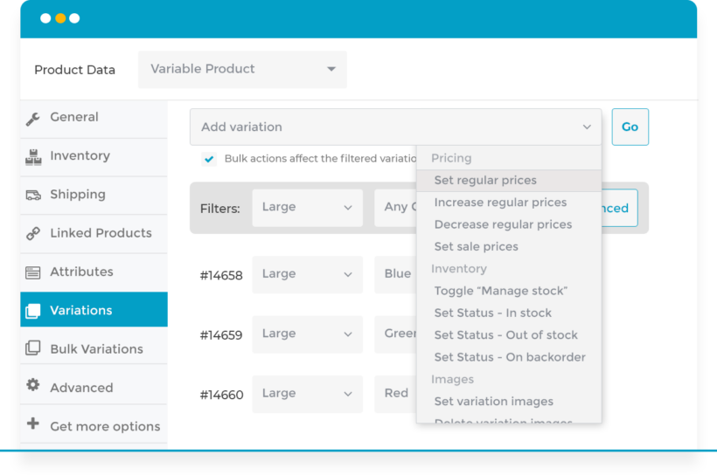The height and width of the screenshot is (475, 717).
Task: Open the Large size filter dropdown
Action: (307, 208)
